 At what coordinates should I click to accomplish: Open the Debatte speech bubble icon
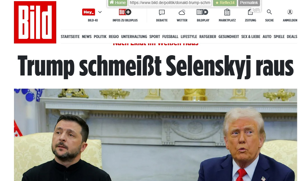[162, 12]
